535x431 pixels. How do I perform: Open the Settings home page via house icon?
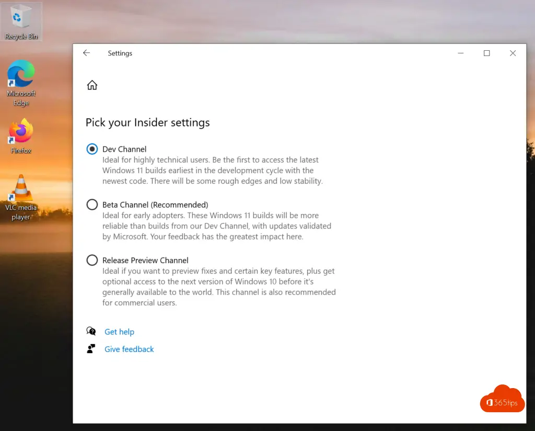[x=92, y=85]
